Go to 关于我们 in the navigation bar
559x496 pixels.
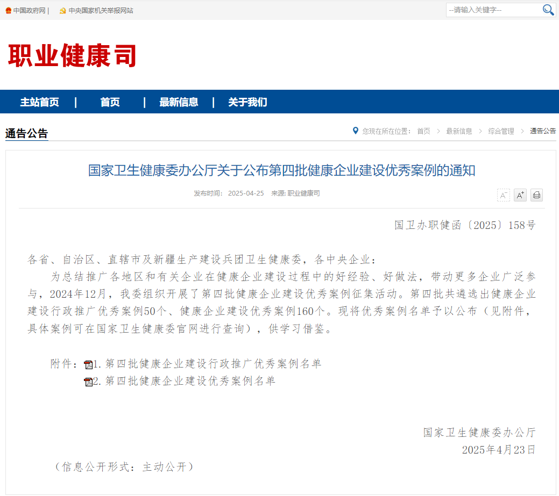click(247, 102)
